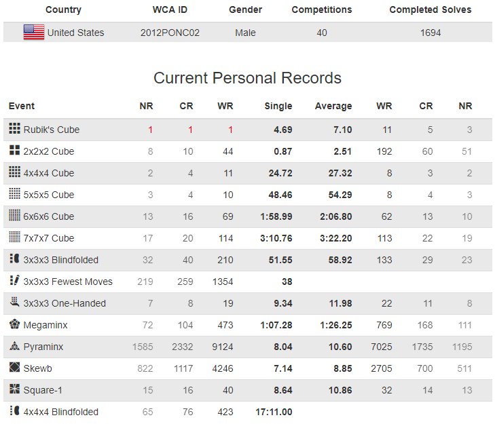This screenshot has height=424, width=495.
Task: Open the Square-1 event link
Action: [x=48, y=390]
